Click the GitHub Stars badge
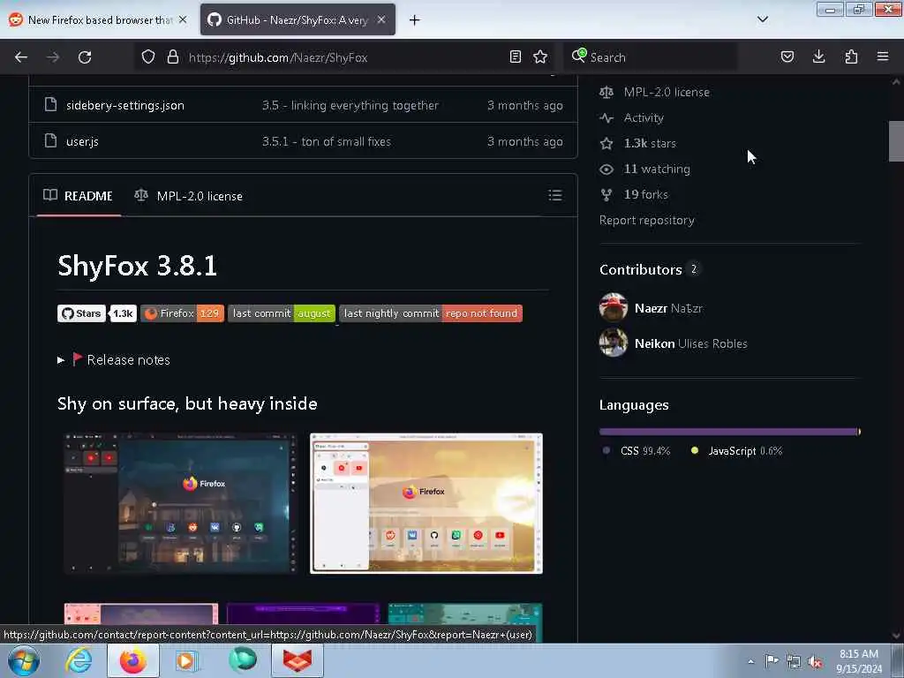This screenshot has height=678, width=904. coord(81,313)
